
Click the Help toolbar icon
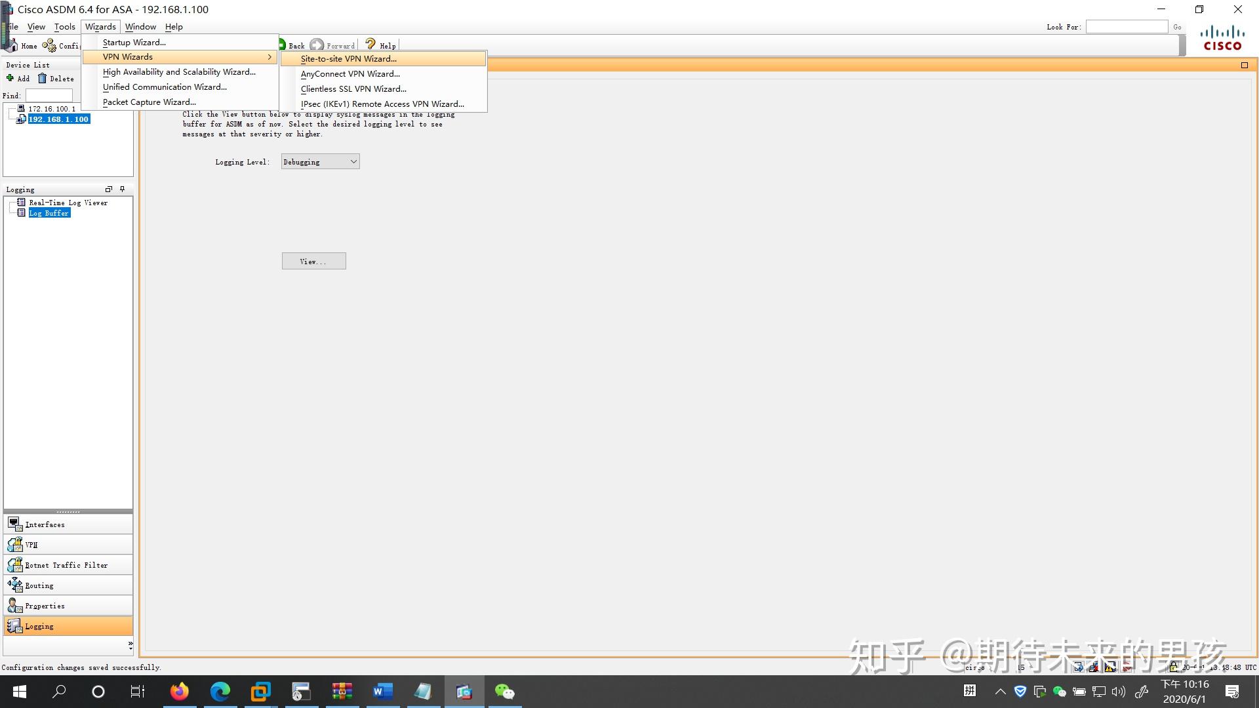(380, 45)
